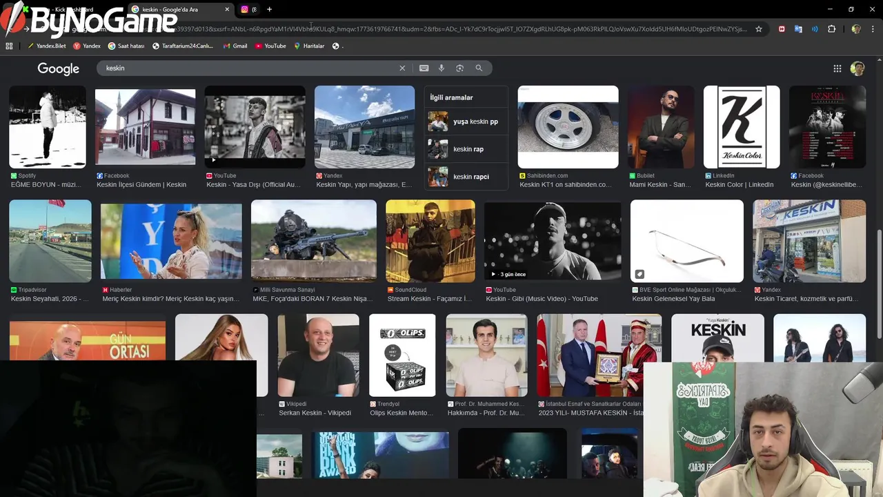Search by image with Google Lens icon
The height and width of the screenshot is (497, 883).
[x=459, y=68]
